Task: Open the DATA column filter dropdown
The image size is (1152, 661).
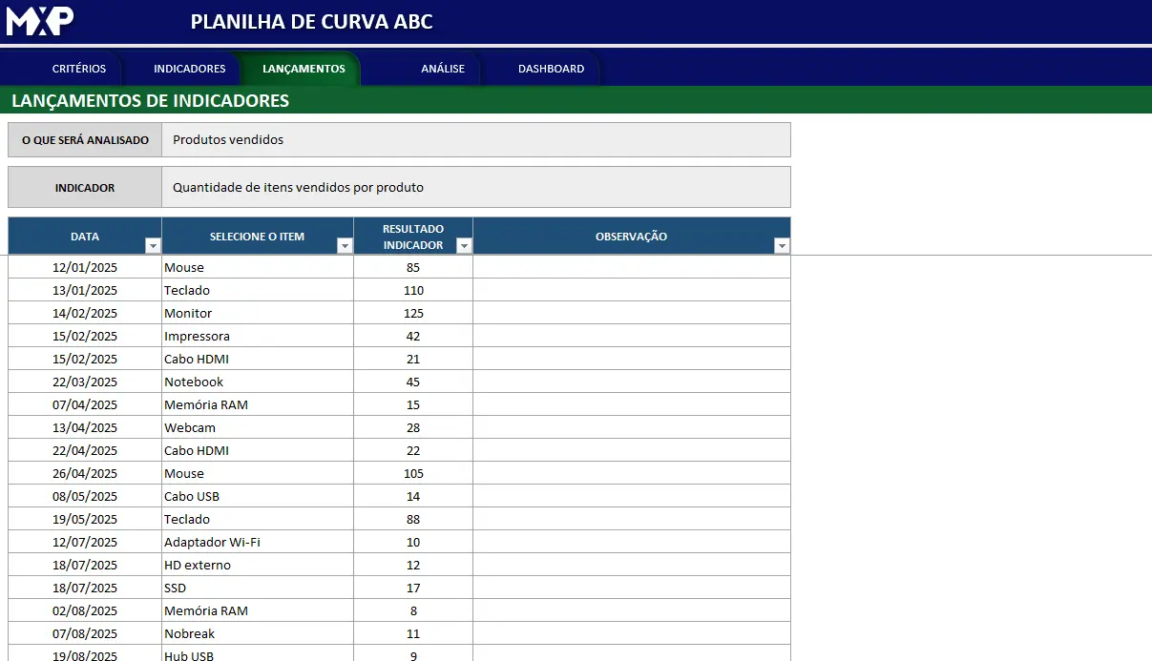Action: pyautogui.click(x=153, y=246)
